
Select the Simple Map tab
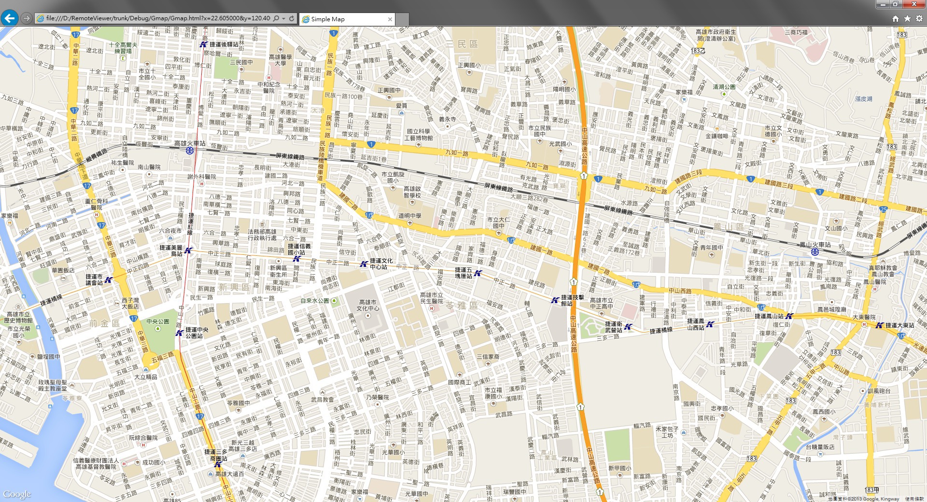point(347,19)
